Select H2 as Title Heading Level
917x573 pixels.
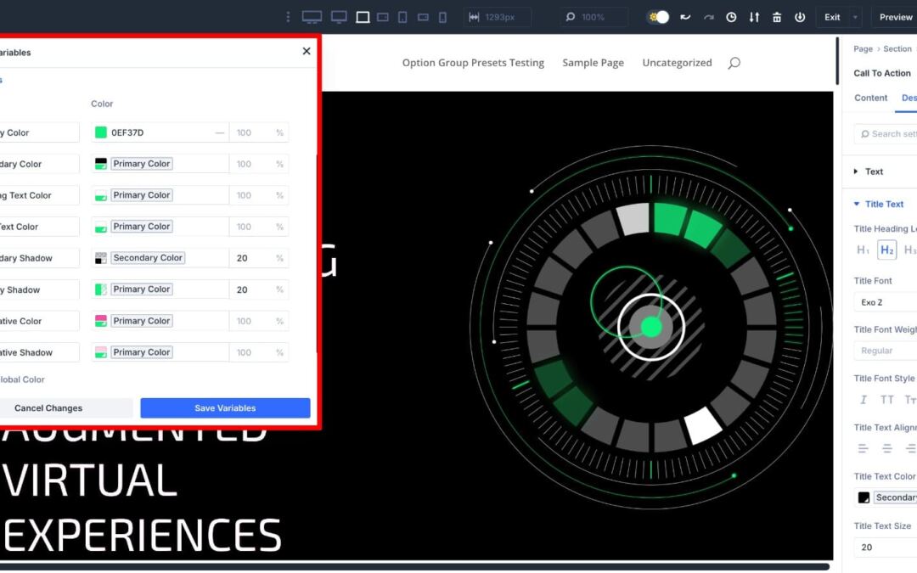(x=886, y=250)
